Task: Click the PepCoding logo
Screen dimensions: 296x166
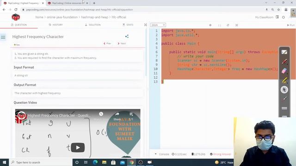Action: pos(16,17)
